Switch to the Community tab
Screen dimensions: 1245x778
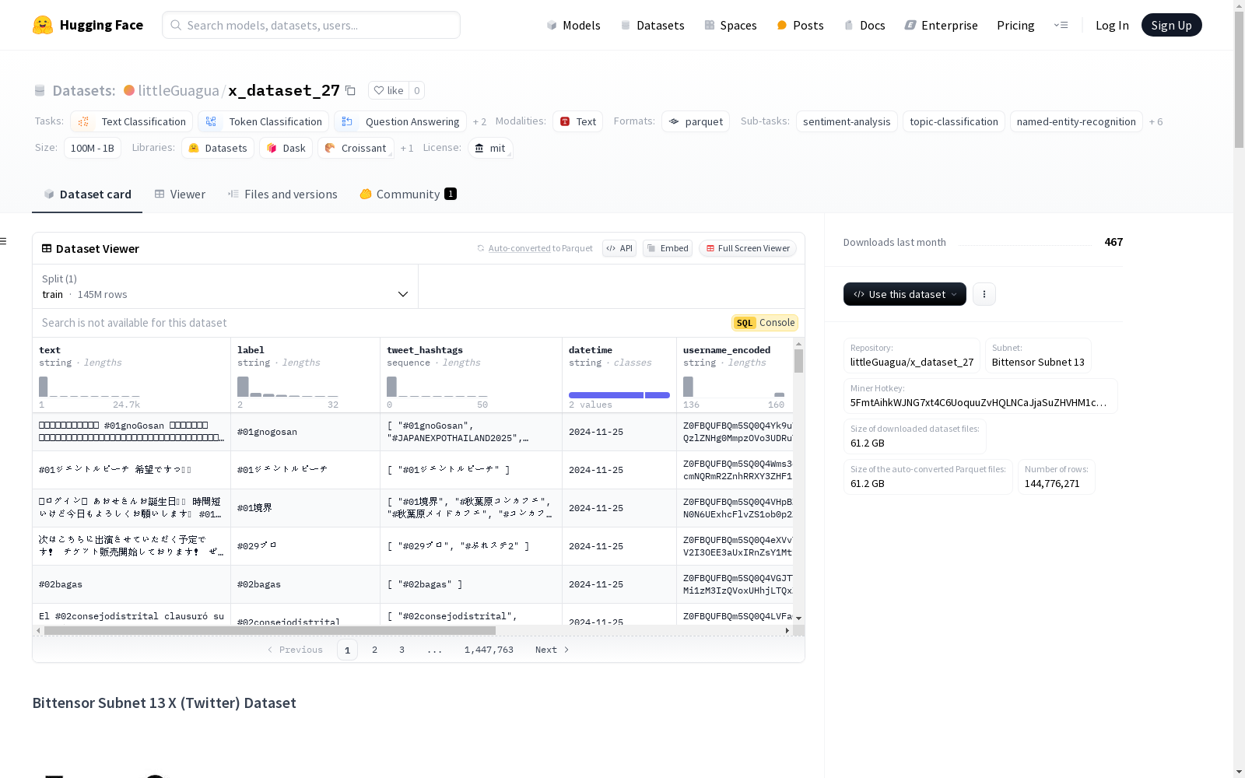(x=408, y=194)
